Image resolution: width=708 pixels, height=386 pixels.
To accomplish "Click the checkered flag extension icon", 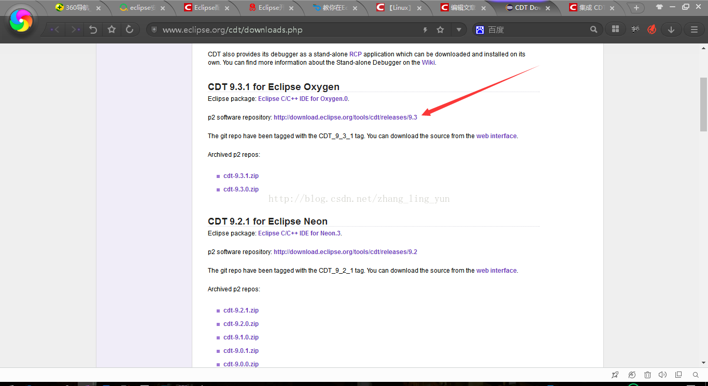I will click(x=635, y=29).
